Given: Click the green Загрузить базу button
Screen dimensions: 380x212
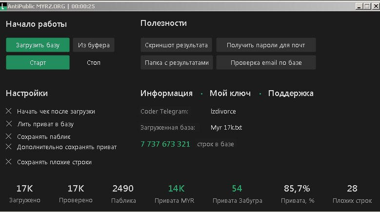Looking at the screenshot, I should (38, 45).
